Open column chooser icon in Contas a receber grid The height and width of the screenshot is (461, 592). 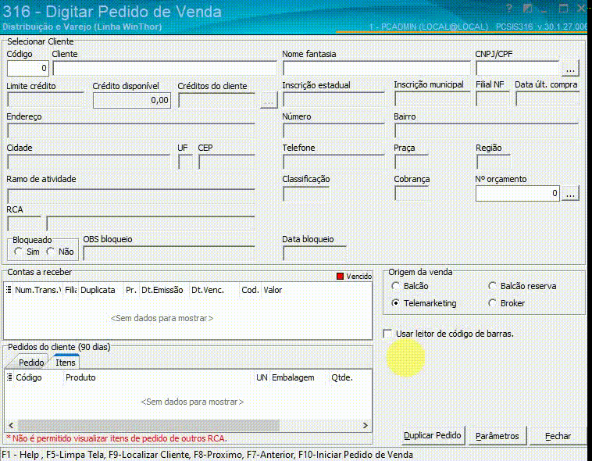[x=9, y=290]
